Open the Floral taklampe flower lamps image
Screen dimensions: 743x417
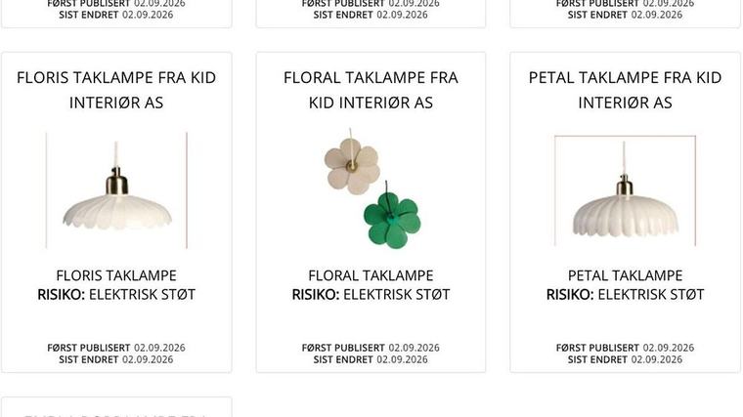371,188
